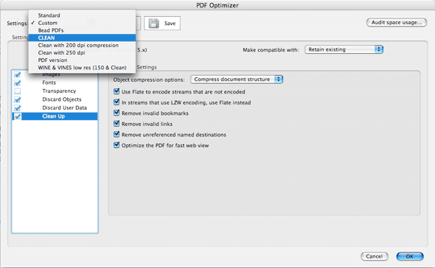Toggle Optimize the PDF for fast web view
This screenshot has width=435, height=268.
(116, 145)
